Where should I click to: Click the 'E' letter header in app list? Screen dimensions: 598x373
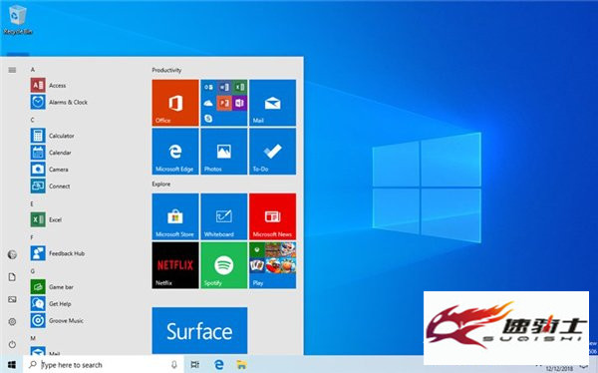[x=32, y=203]
